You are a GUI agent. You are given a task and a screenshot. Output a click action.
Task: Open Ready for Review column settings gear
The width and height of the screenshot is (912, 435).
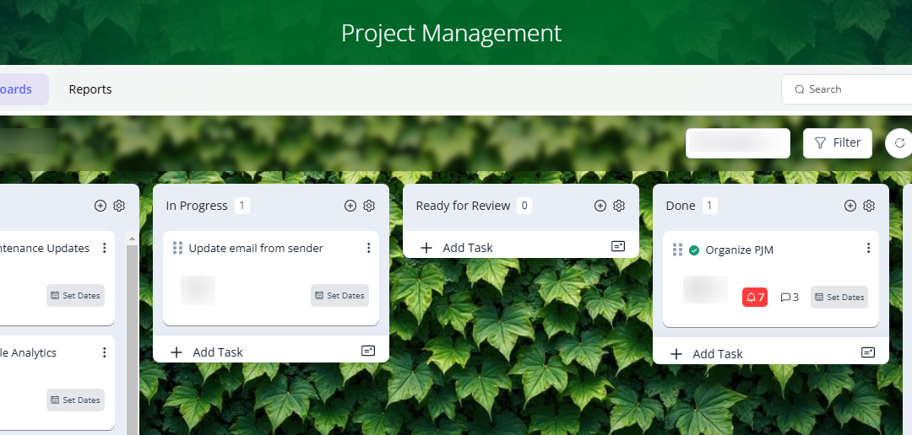point(619,206)
